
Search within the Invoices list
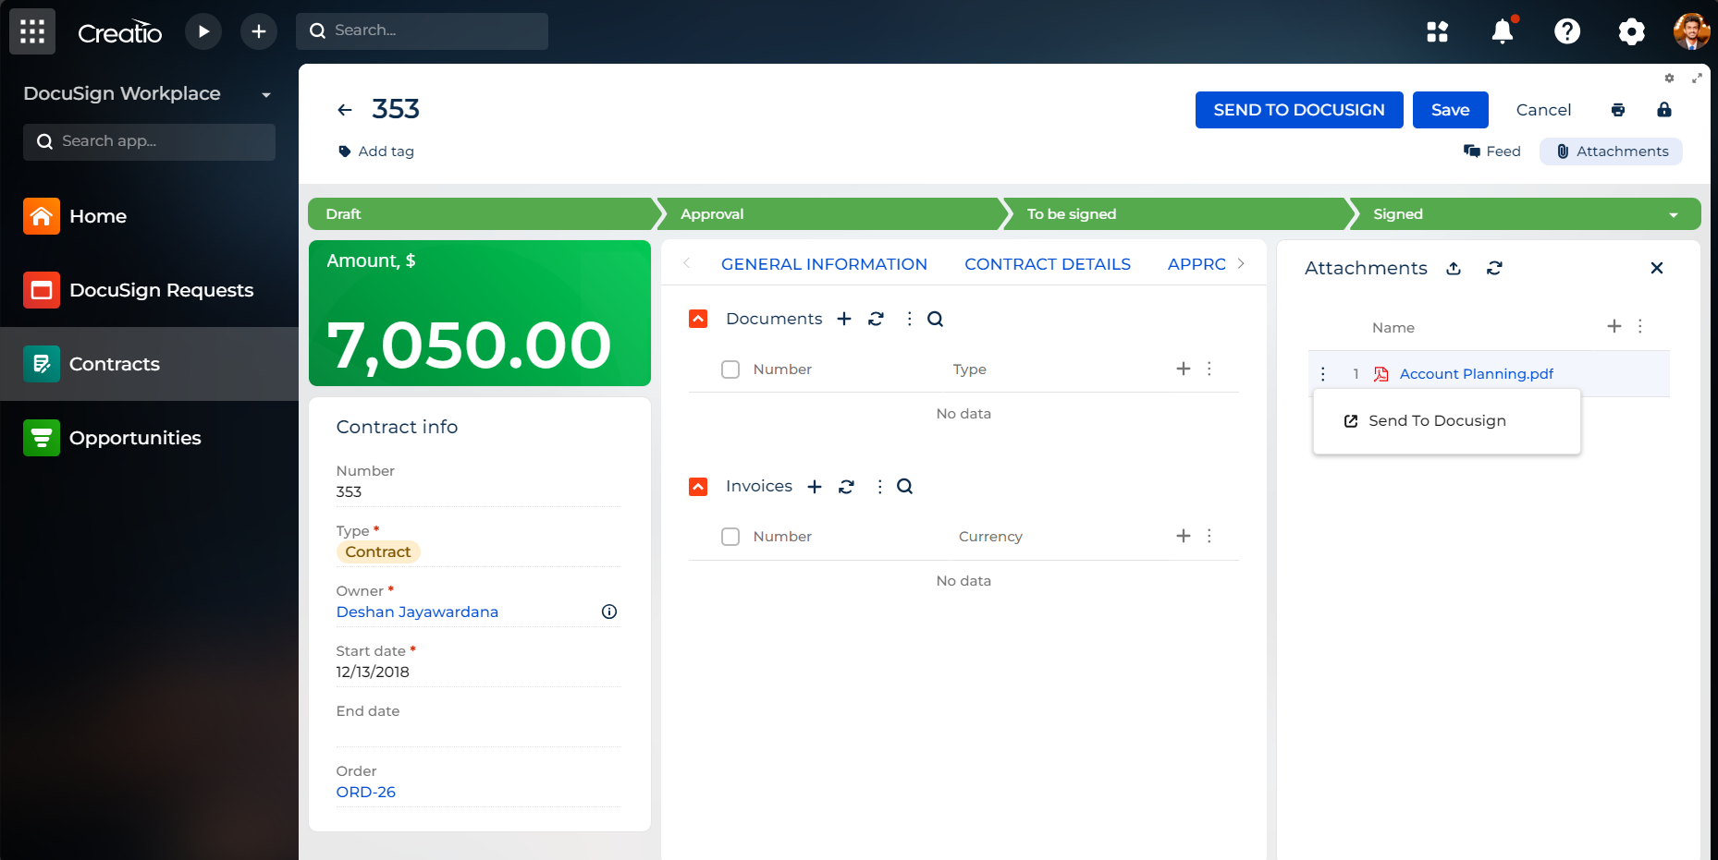(905, 487)
